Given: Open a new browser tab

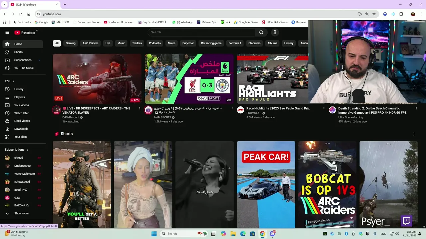Looking at the screenshot, I should (x=65, y=4).
